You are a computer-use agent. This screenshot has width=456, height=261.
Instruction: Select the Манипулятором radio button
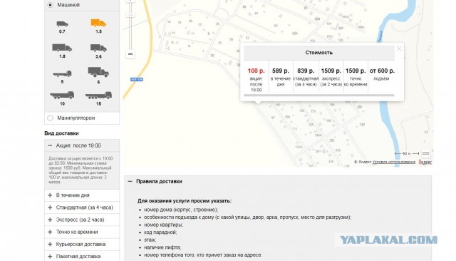[x=50, y=118]
